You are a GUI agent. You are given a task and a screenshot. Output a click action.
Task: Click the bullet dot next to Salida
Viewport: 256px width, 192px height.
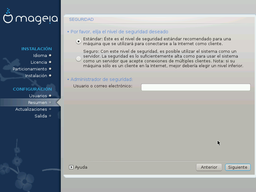(x=50, y=116)
